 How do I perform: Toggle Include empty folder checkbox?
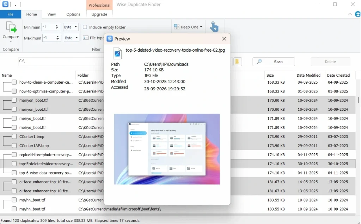tap(85, 27)
